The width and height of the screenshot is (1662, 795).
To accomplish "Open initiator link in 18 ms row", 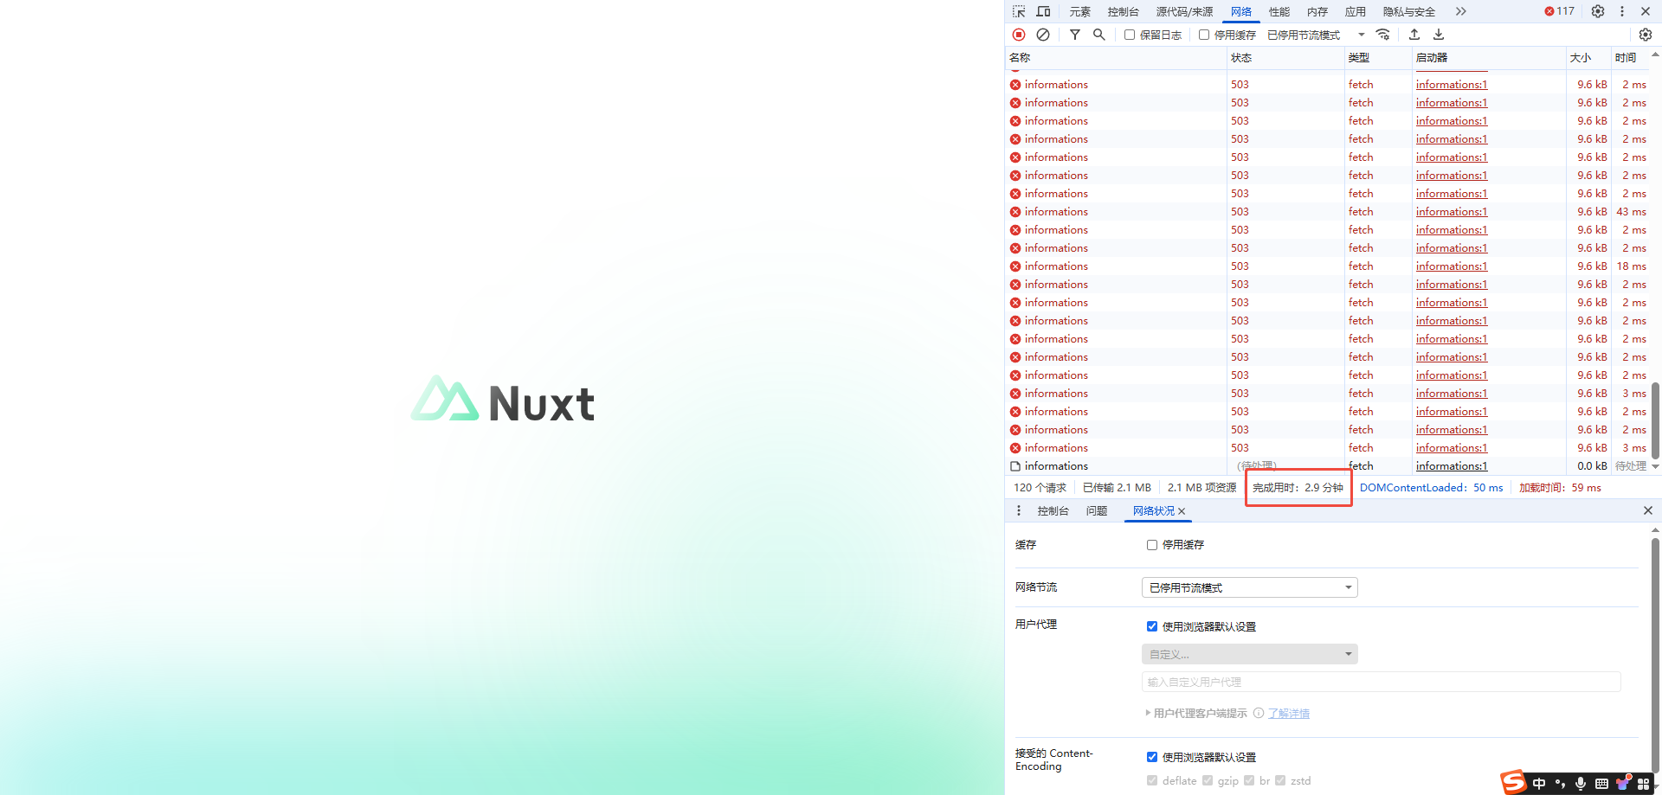I will tap(1452, 266).
